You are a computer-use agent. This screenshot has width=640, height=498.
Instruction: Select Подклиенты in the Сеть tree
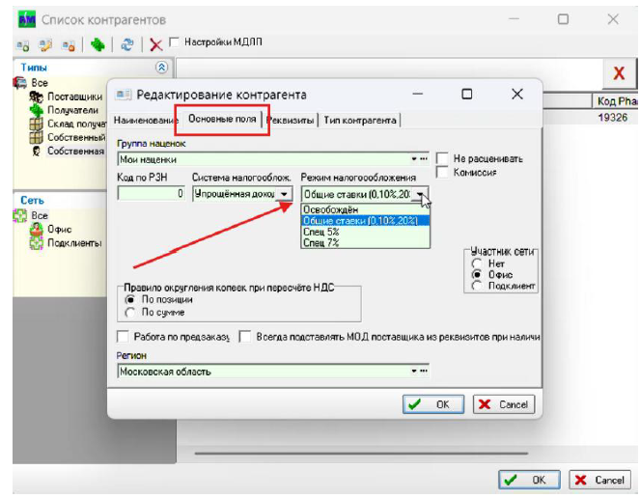tap(73, 242)
